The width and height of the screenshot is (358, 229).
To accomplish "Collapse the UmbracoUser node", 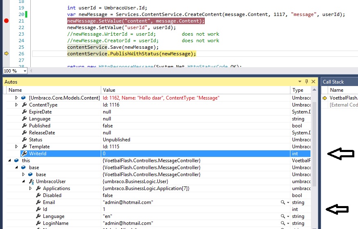I will tap(23, 181).
